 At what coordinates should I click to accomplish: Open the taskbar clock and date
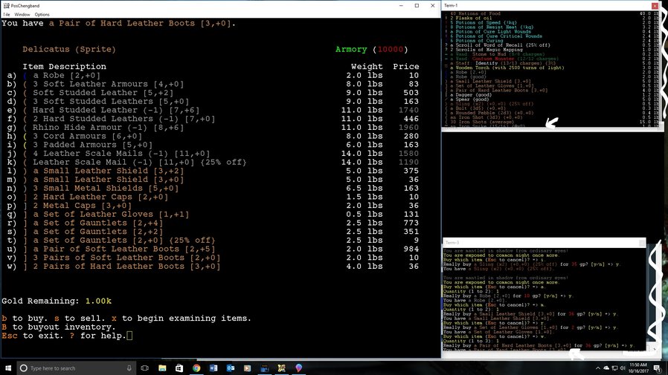pos(638,368)
